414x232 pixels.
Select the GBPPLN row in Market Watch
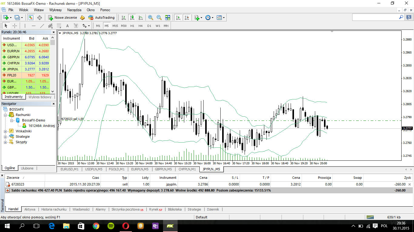[x=25, y=57]
